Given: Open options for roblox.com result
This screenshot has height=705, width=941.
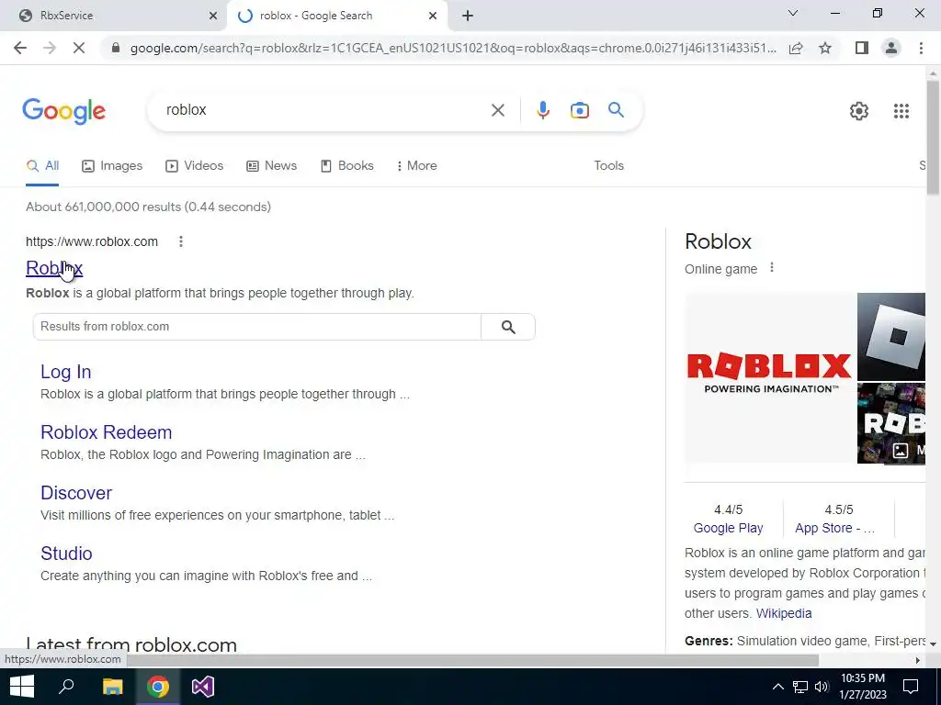Looking at the screenshot, I should pyautogui.click(x=181, y=241).
